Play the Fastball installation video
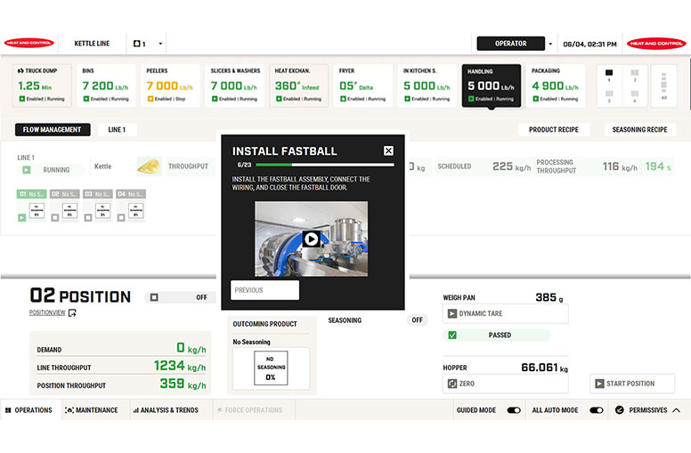The width and height of the screenshot is (691, 453). 311,239
